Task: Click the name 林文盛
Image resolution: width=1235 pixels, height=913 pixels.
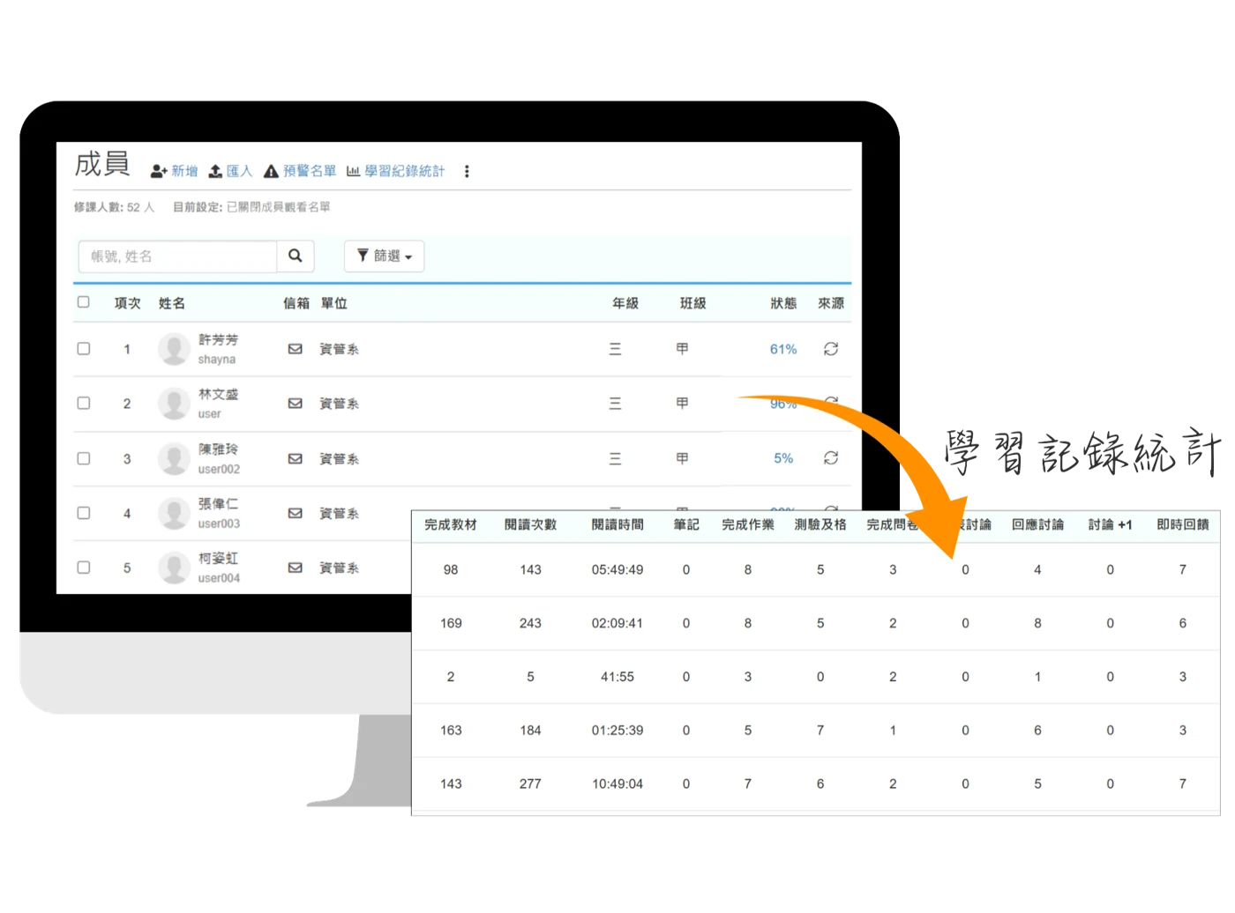Action: [x=218, y=395]
